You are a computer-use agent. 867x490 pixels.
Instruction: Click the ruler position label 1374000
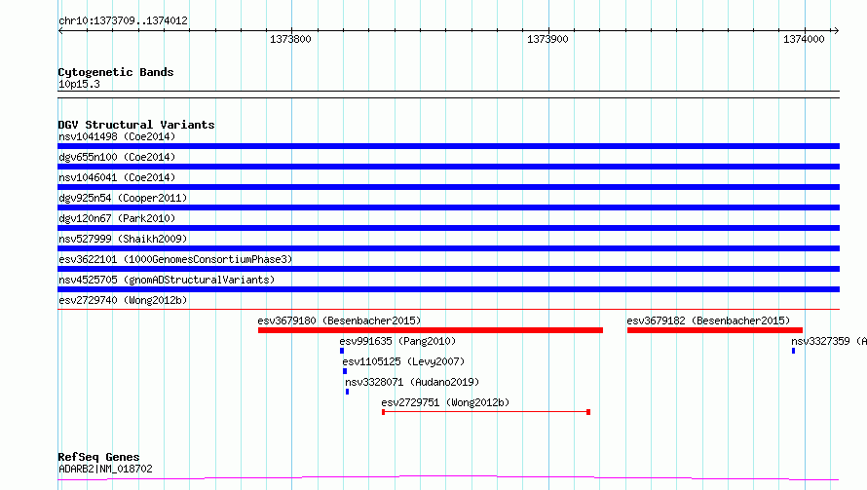click(x=804, y=39)
